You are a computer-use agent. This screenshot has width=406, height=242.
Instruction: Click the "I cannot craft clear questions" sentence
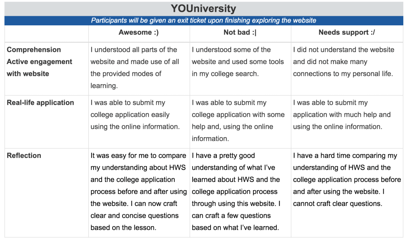[337, 204]
